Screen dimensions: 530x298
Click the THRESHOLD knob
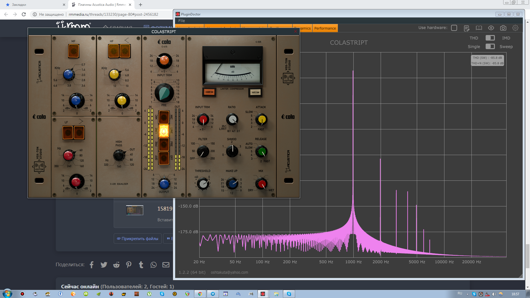(203, 183)
